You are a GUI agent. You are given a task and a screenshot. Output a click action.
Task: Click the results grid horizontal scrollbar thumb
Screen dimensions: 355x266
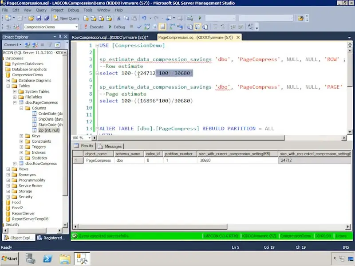(153, 227)
